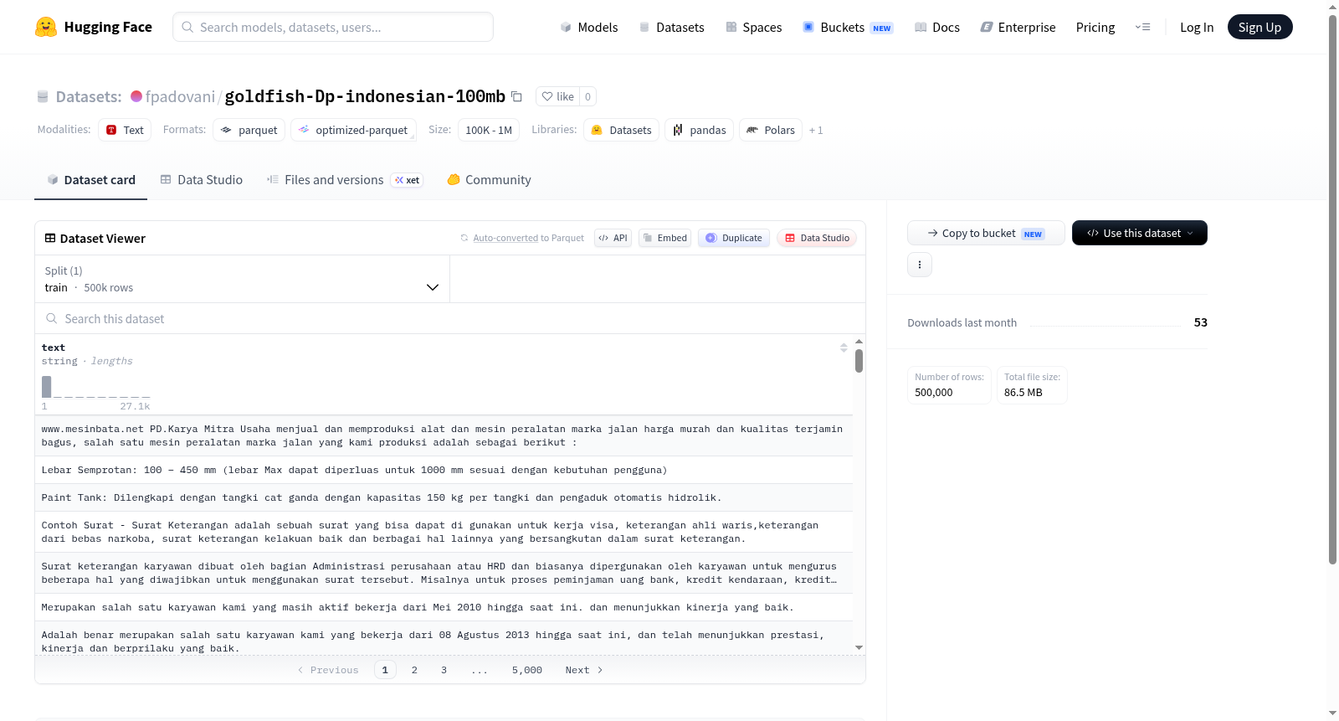Click Next page in pagination
This screenshot has height=721, width=1339.
[x=583, y=670]
